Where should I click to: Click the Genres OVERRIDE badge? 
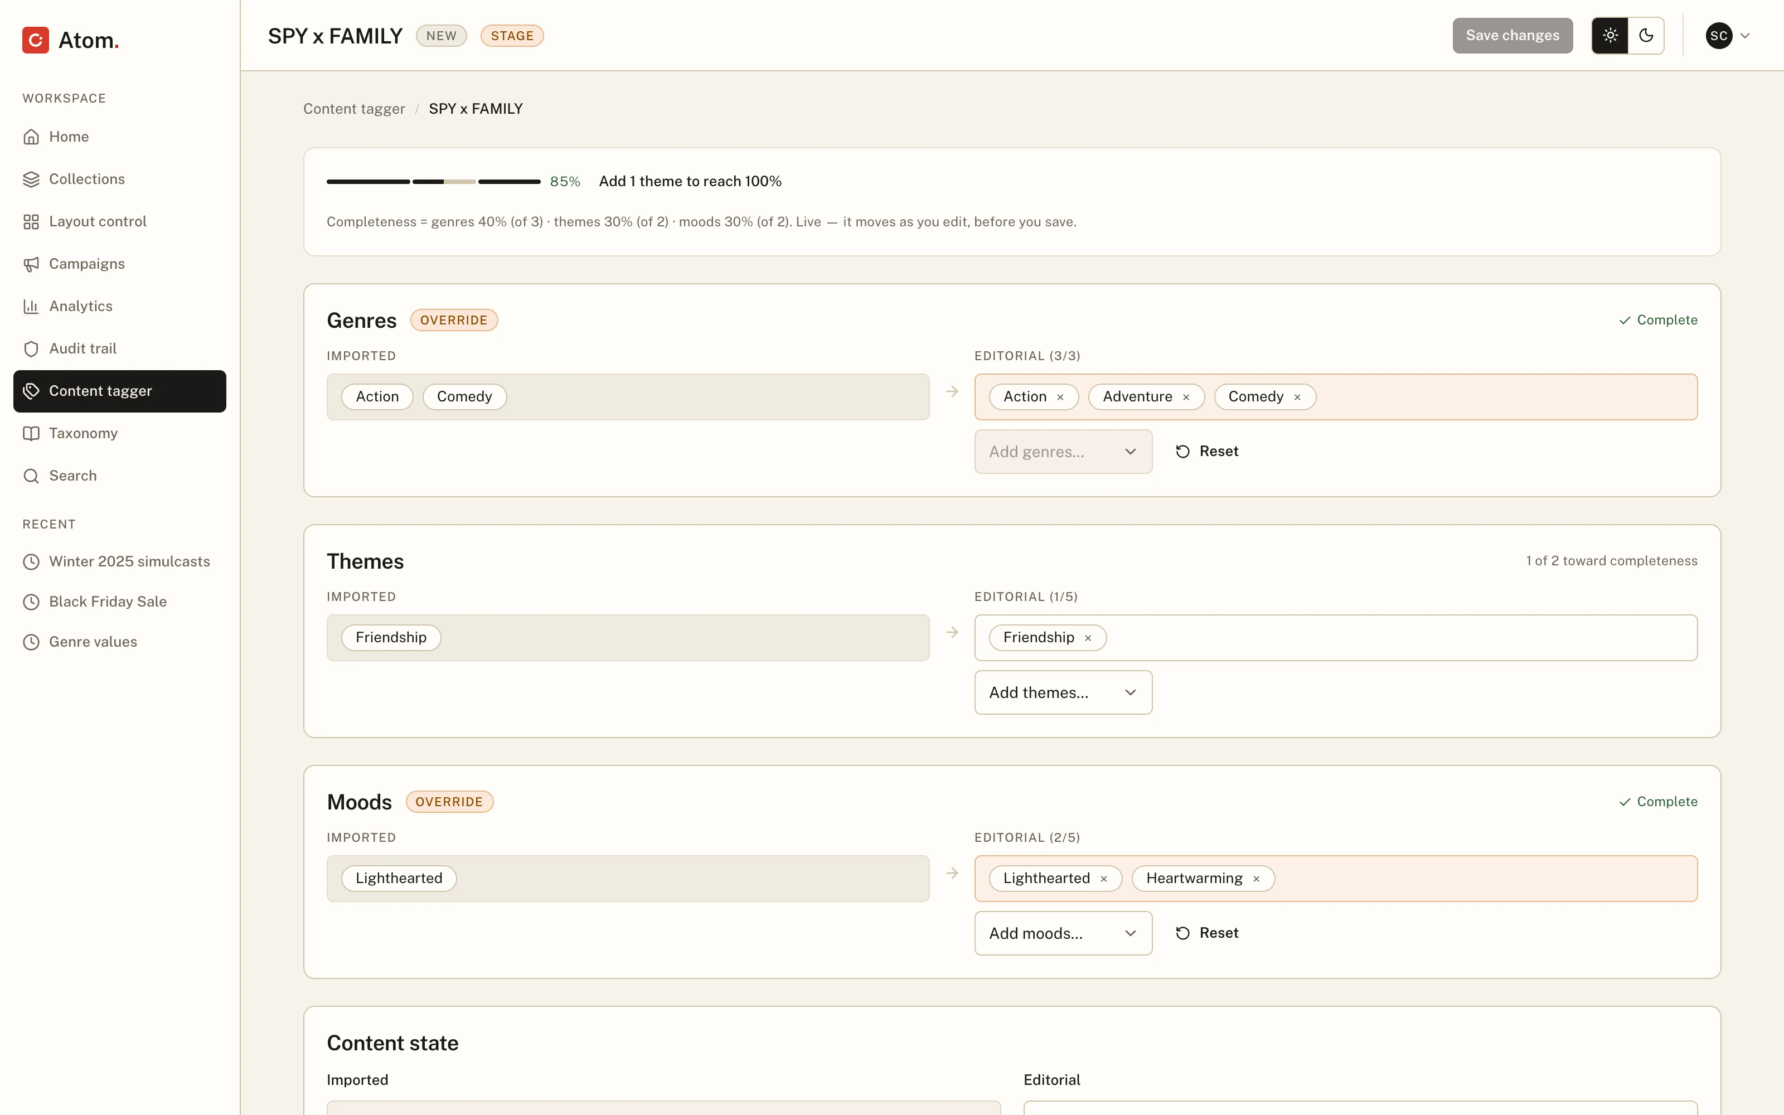coord(453,320)
